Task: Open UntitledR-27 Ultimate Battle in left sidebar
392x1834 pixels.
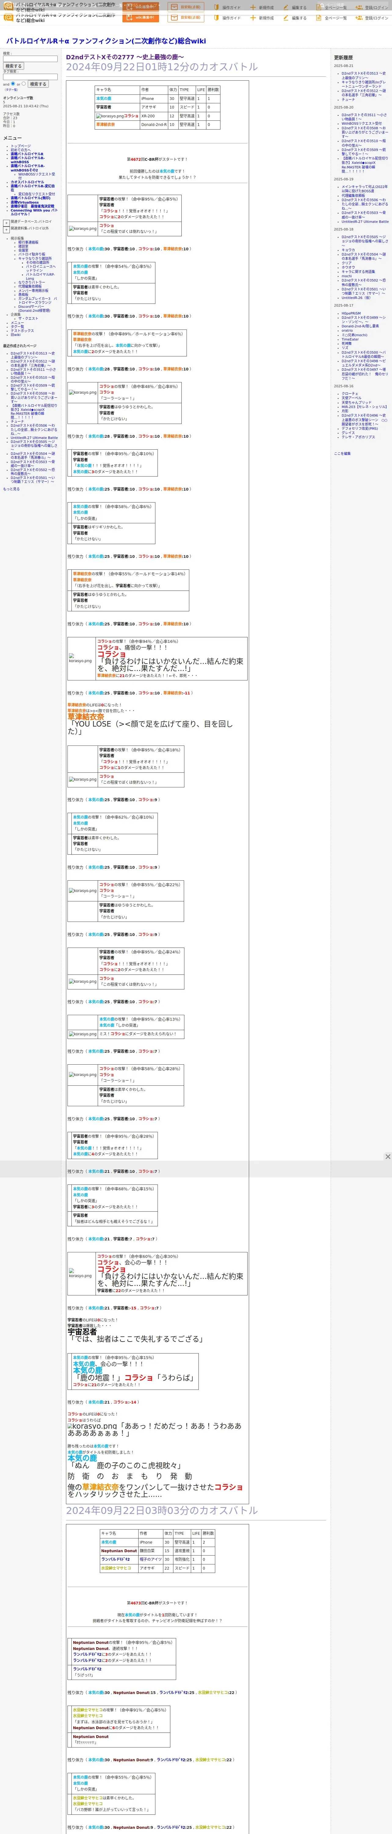Action: (x=34, y=438)
